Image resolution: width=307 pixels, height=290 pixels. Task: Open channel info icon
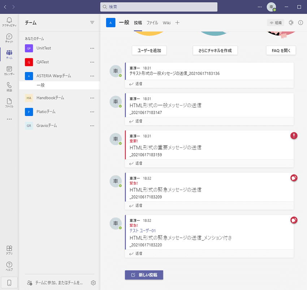300,23
